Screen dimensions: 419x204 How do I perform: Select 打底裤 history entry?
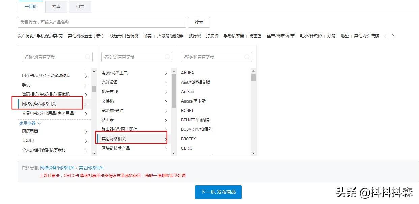212,36
